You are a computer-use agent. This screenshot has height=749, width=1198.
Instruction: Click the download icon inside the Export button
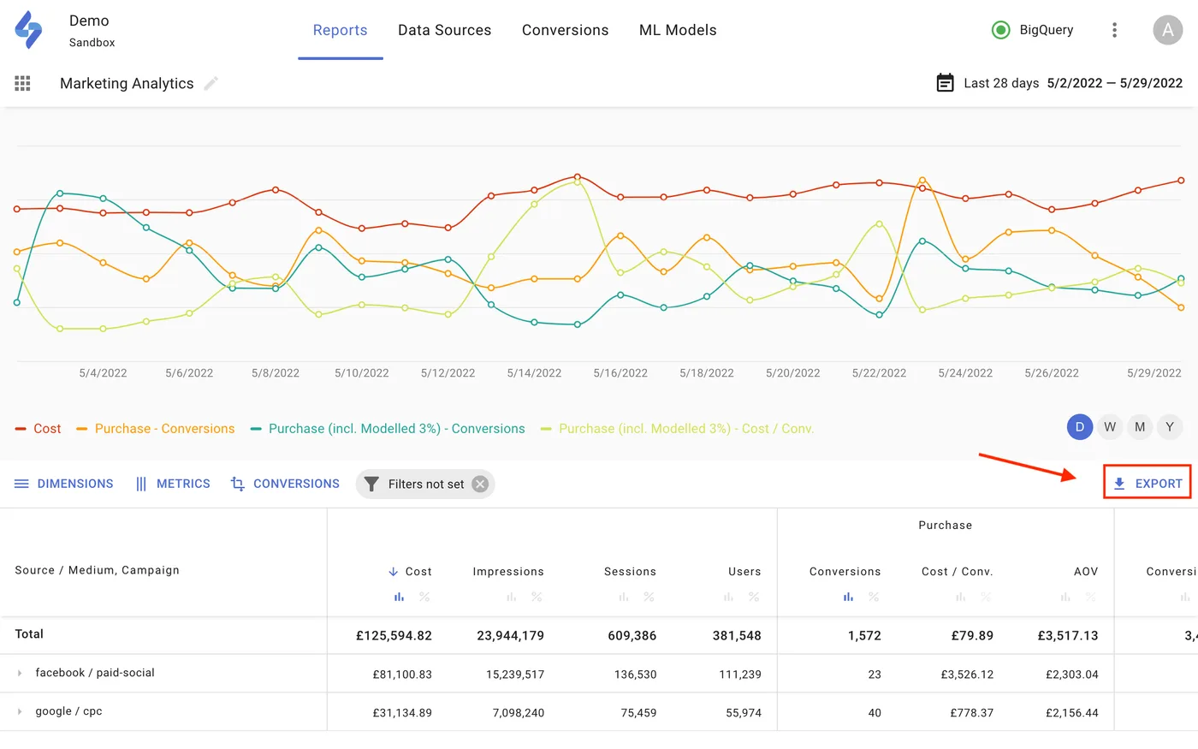coord(1119,483)
